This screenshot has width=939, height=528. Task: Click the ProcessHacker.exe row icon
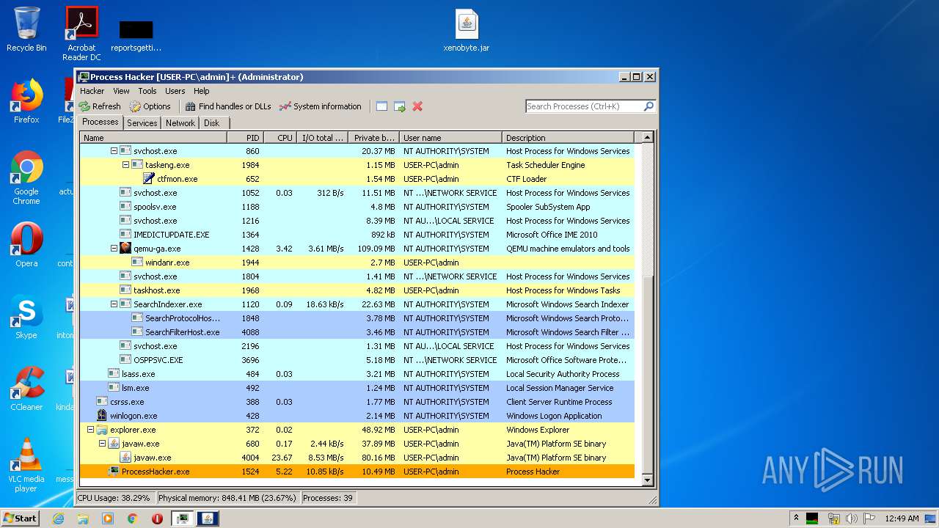click(114, 472)
